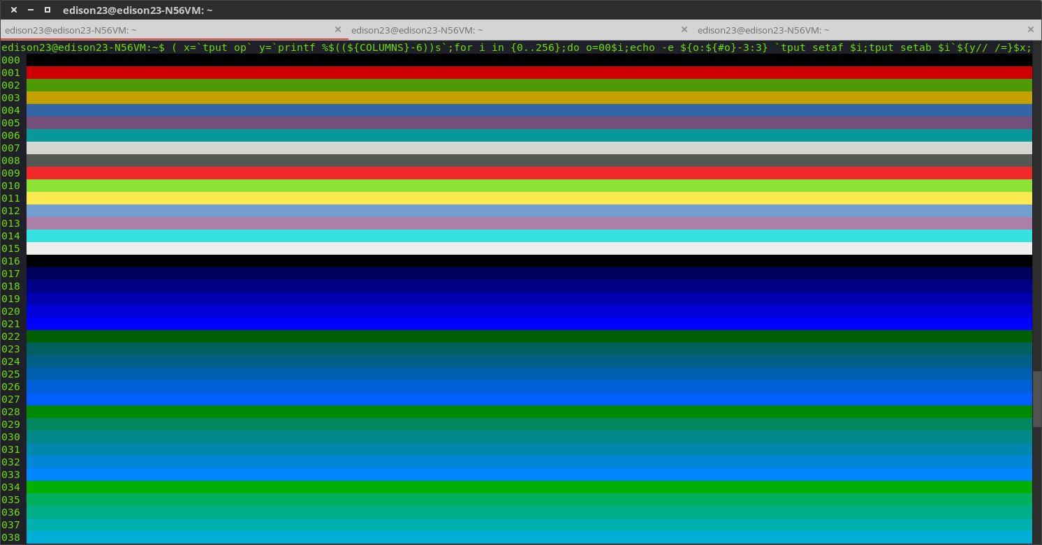Click the white color bar labeled 015
1042x545 pixels.
529,248
